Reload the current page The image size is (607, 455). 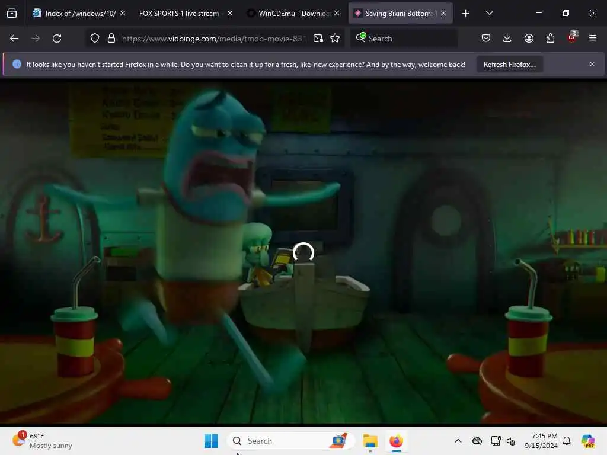(x=57, y=39)
